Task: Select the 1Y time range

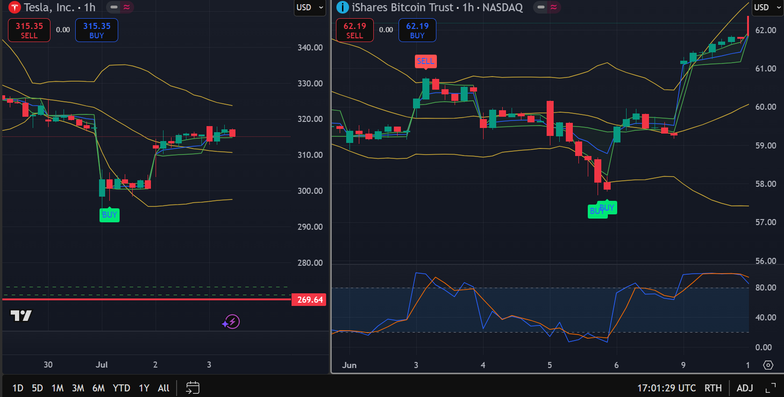Action: pos(144,388)
